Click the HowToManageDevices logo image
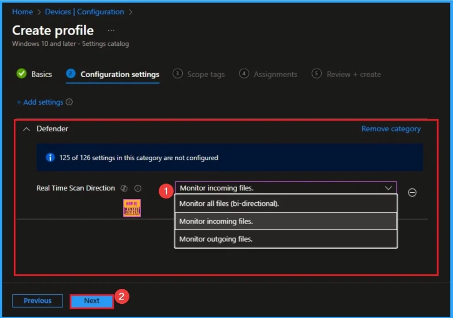 point(131,207)
